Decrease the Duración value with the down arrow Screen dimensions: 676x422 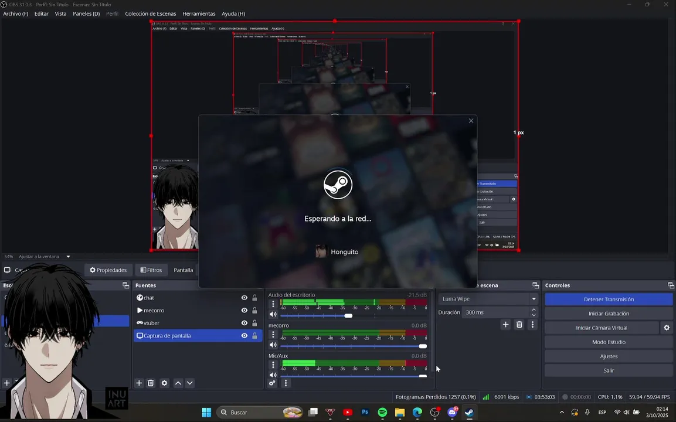pos(534,315)
